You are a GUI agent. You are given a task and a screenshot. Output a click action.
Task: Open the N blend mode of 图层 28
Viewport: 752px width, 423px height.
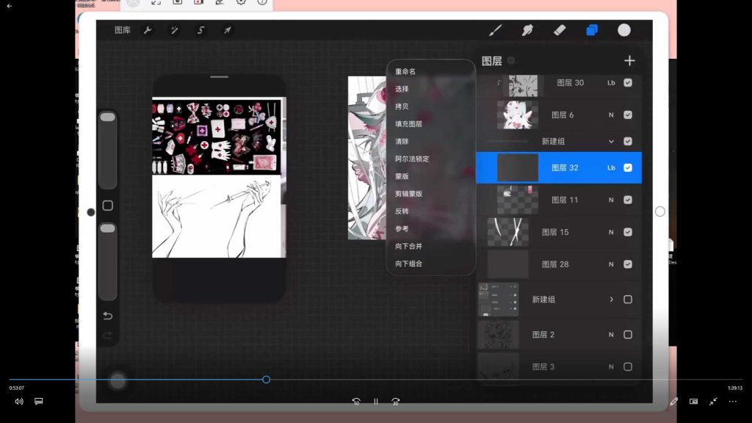click(611, 264)
